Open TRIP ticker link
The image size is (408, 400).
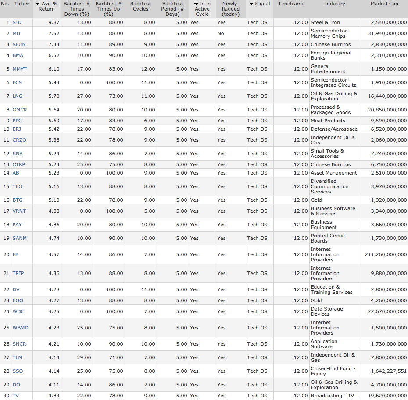tap(18, 273)
